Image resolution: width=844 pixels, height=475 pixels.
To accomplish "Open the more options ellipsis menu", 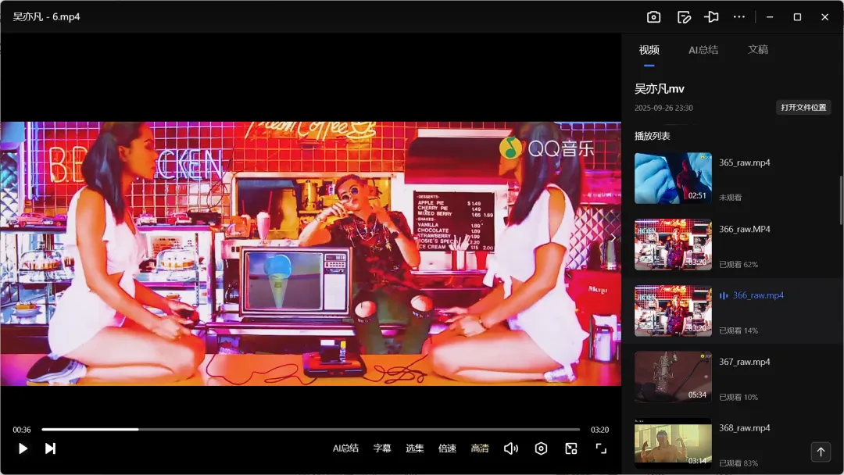I will pos(739,17).
